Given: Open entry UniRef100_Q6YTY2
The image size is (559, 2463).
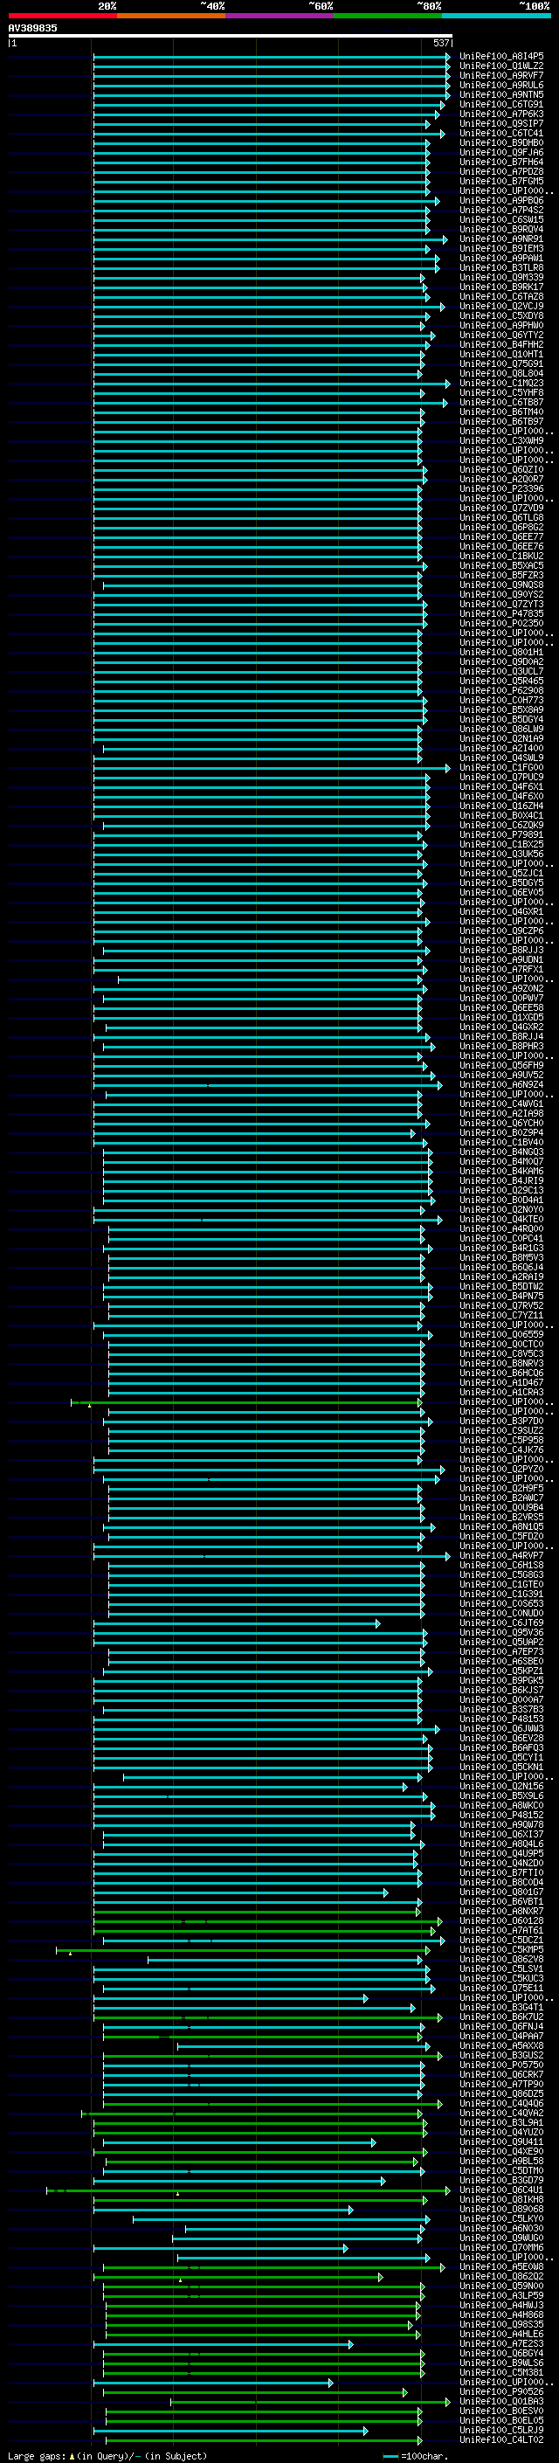Looking at the screenshot, I should (x=501, y=335).
